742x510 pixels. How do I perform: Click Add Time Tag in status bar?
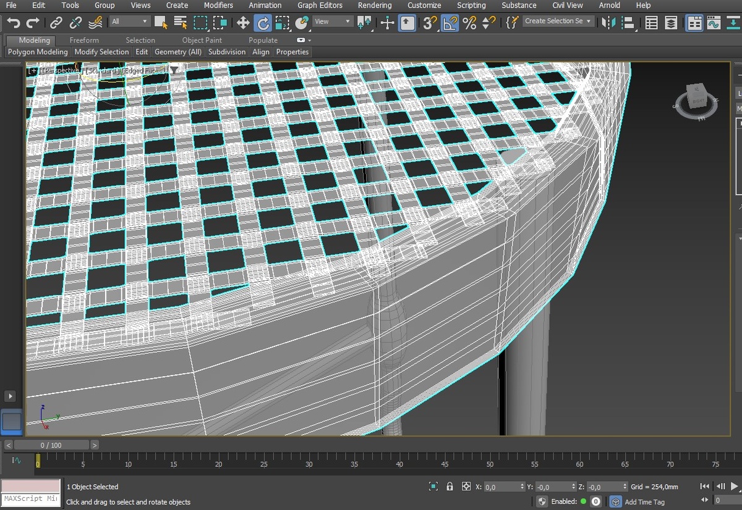644,502
